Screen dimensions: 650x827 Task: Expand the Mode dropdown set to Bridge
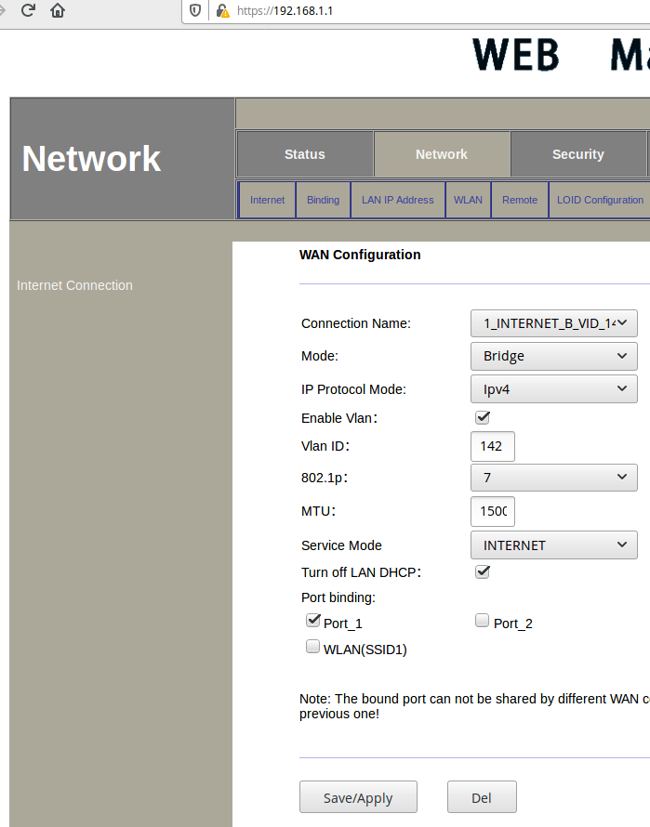tap(554, 356)
